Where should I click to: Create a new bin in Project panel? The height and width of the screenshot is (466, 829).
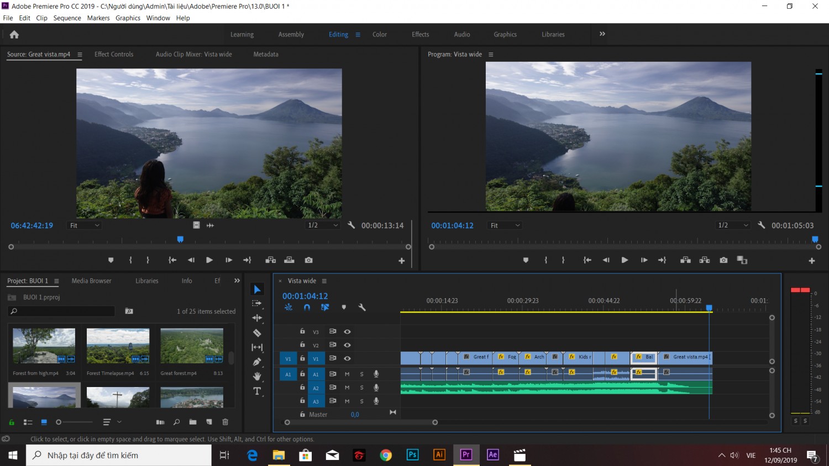(193, 422)
